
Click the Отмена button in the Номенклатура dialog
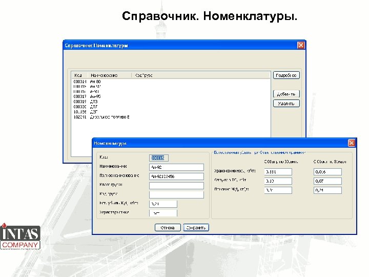click(168, 228)
